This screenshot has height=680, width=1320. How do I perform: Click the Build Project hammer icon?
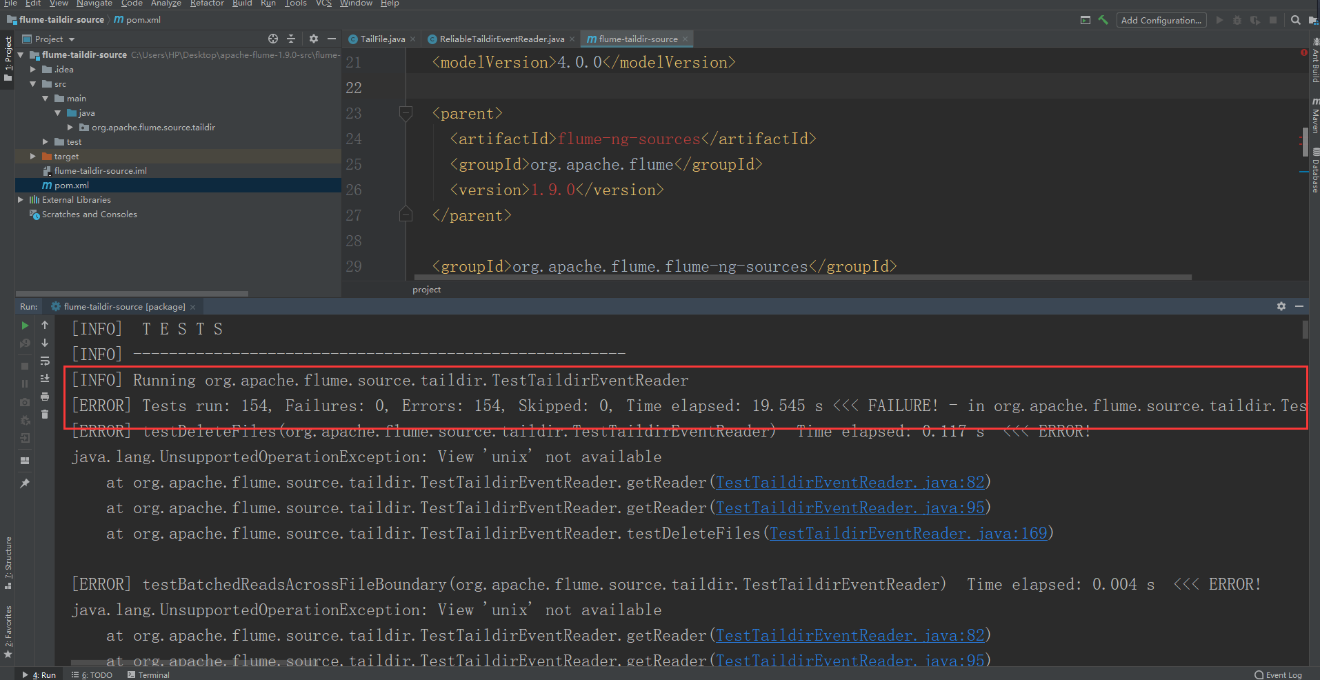tap(1104, 21)
